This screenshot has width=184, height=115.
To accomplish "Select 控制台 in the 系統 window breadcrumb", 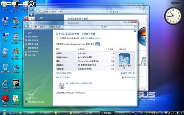I will [54, 12].
